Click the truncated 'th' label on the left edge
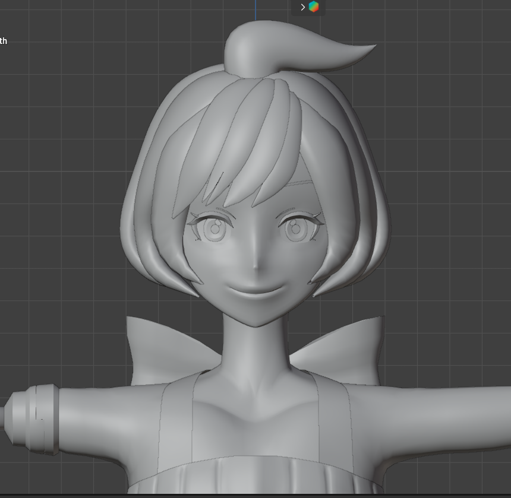 coord(4,41)
